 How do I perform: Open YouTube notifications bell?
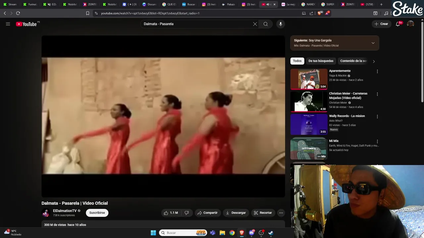pos(398,24)
